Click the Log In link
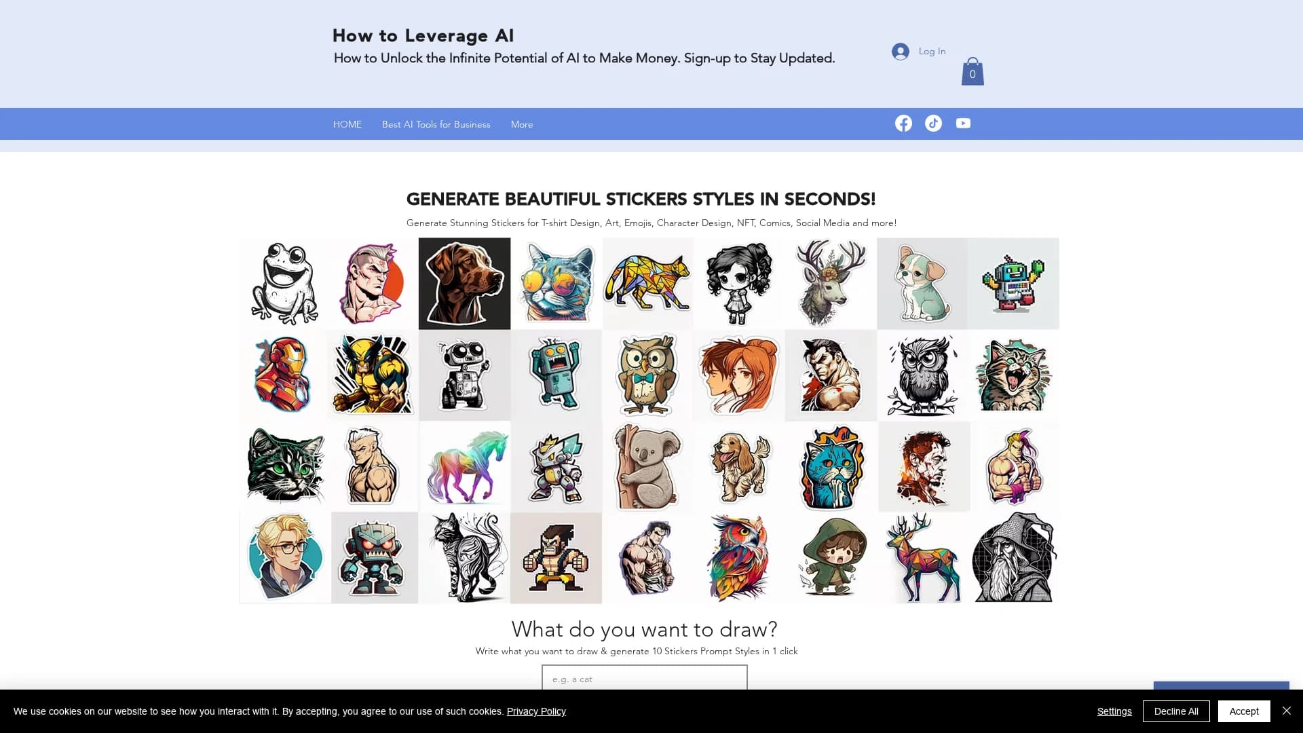The width and height of the screenshot is (1303, 733). (932, 51)
